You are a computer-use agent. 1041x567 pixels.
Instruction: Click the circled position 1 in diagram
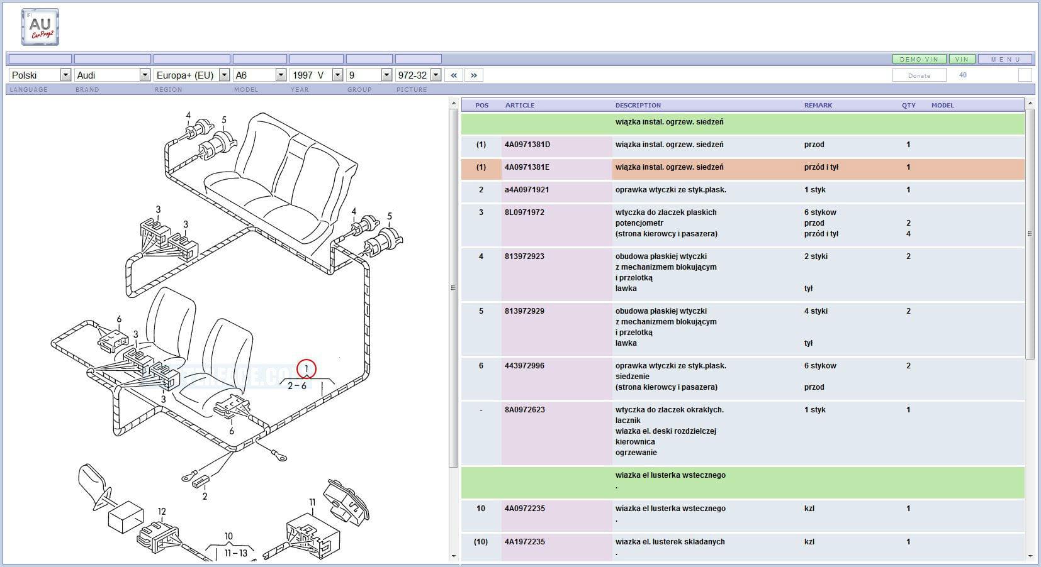coord(306,368)
